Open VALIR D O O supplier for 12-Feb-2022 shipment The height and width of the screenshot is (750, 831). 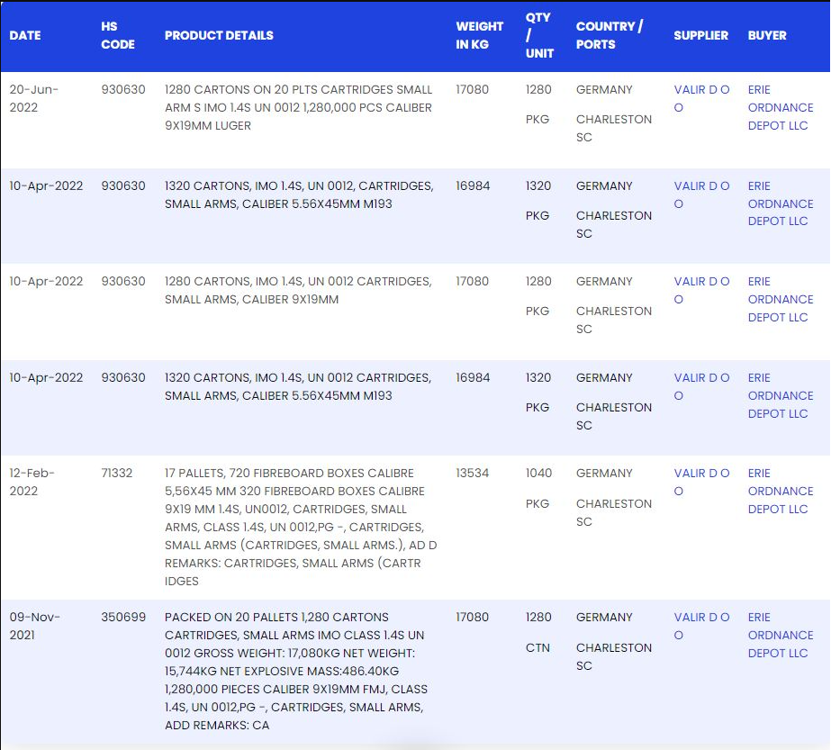[701, 482]
